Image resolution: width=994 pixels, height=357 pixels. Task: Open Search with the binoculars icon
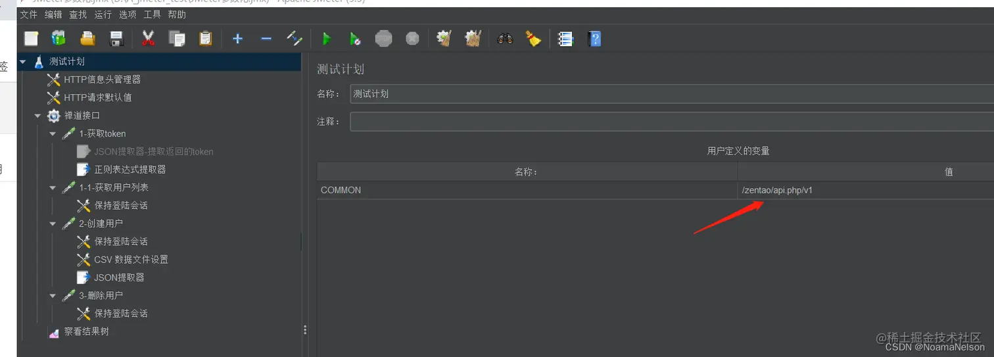505,39
